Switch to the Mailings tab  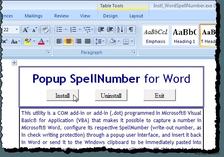34,16
